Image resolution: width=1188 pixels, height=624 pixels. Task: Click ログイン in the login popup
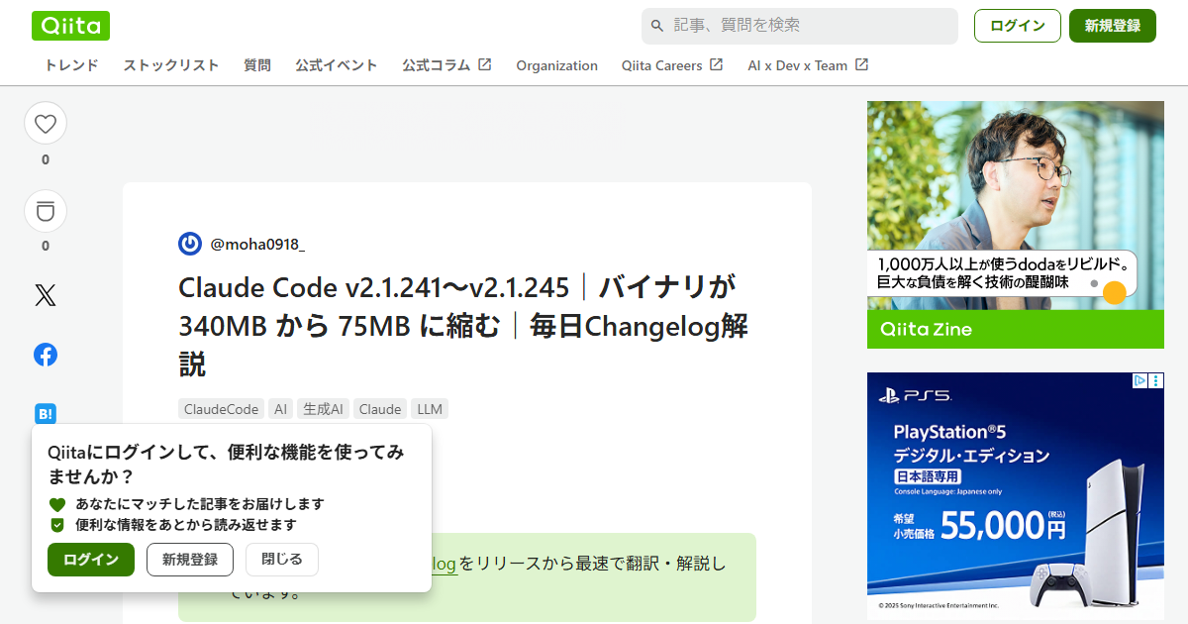click(x=91, y=560)
